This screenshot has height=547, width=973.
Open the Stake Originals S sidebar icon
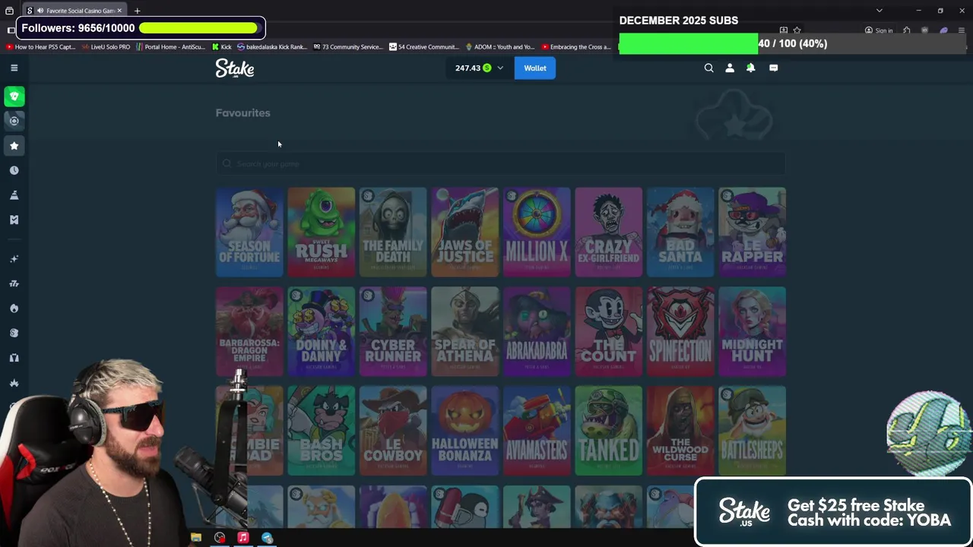coord(14,333)
